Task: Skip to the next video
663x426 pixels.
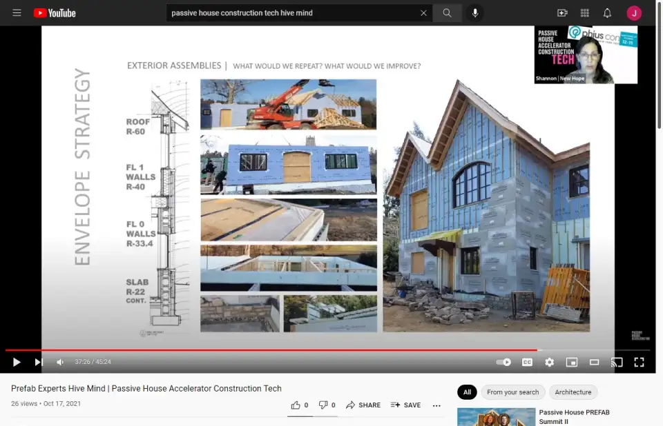Action: [x=39, y=362]
